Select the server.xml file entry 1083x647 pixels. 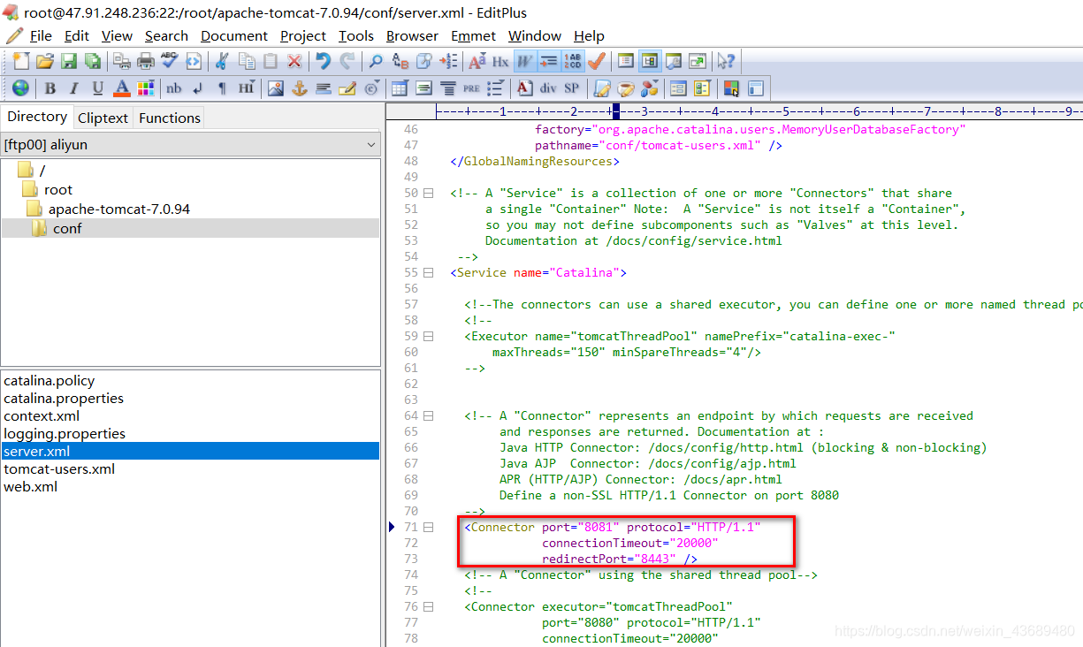[190, 451]
